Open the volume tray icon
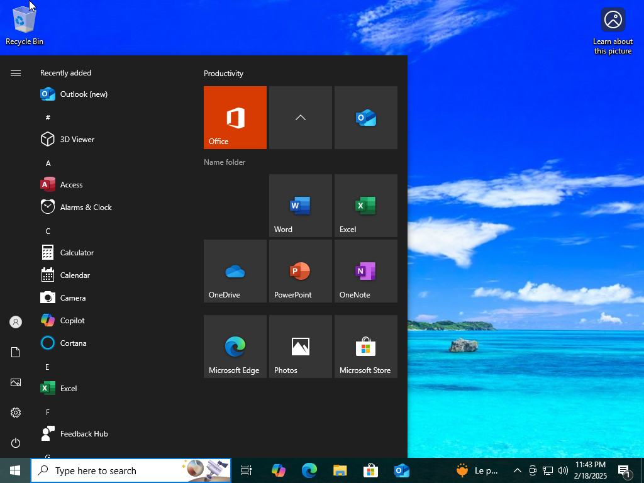 (563, 470)
